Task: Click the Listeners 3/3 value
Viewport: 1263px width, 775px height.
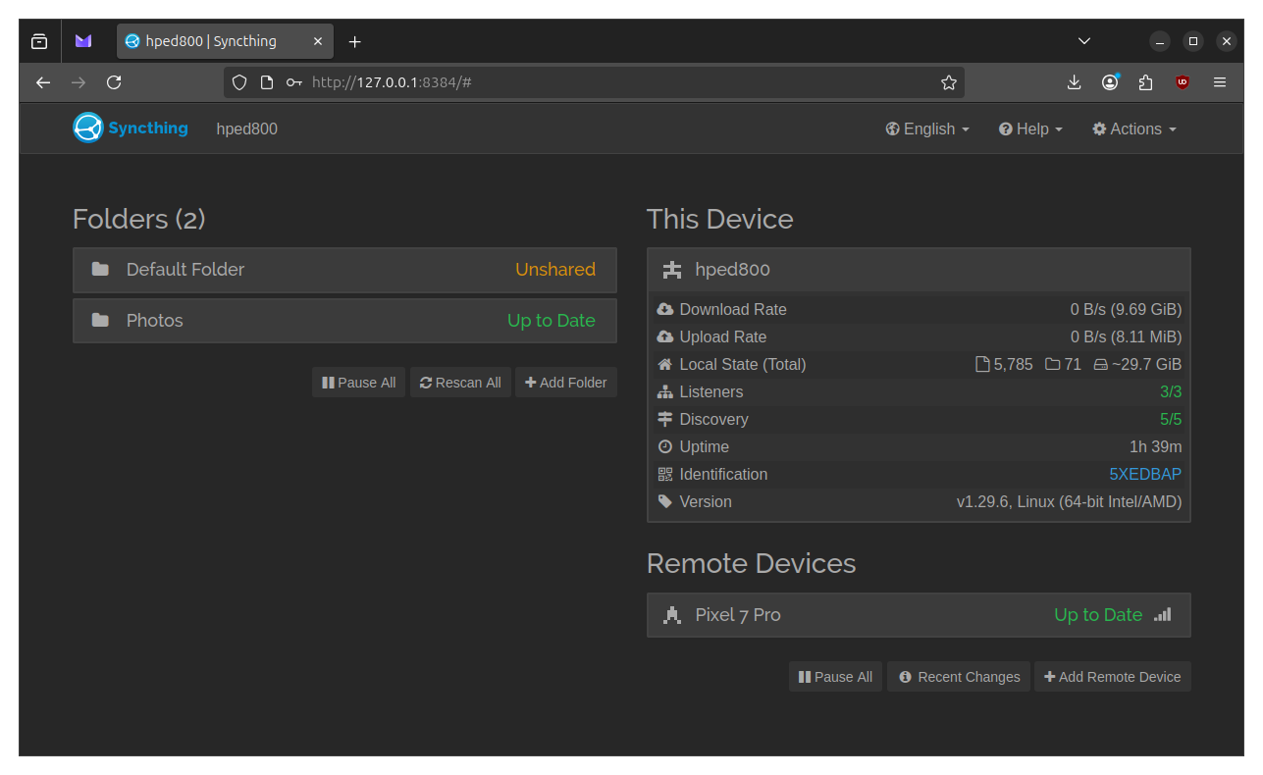Action: click(1171, 391)
